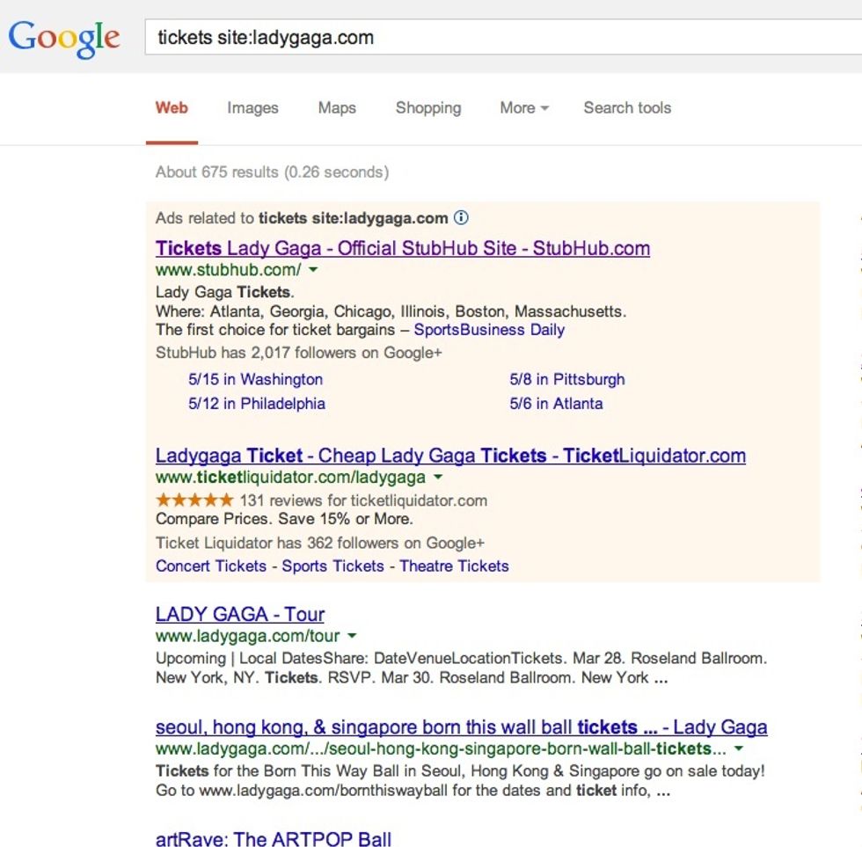This screenshot has height=847, width=862.
Task: Choose the 5/8 in Pittsburgh sitelink
Action: point(567,380)
